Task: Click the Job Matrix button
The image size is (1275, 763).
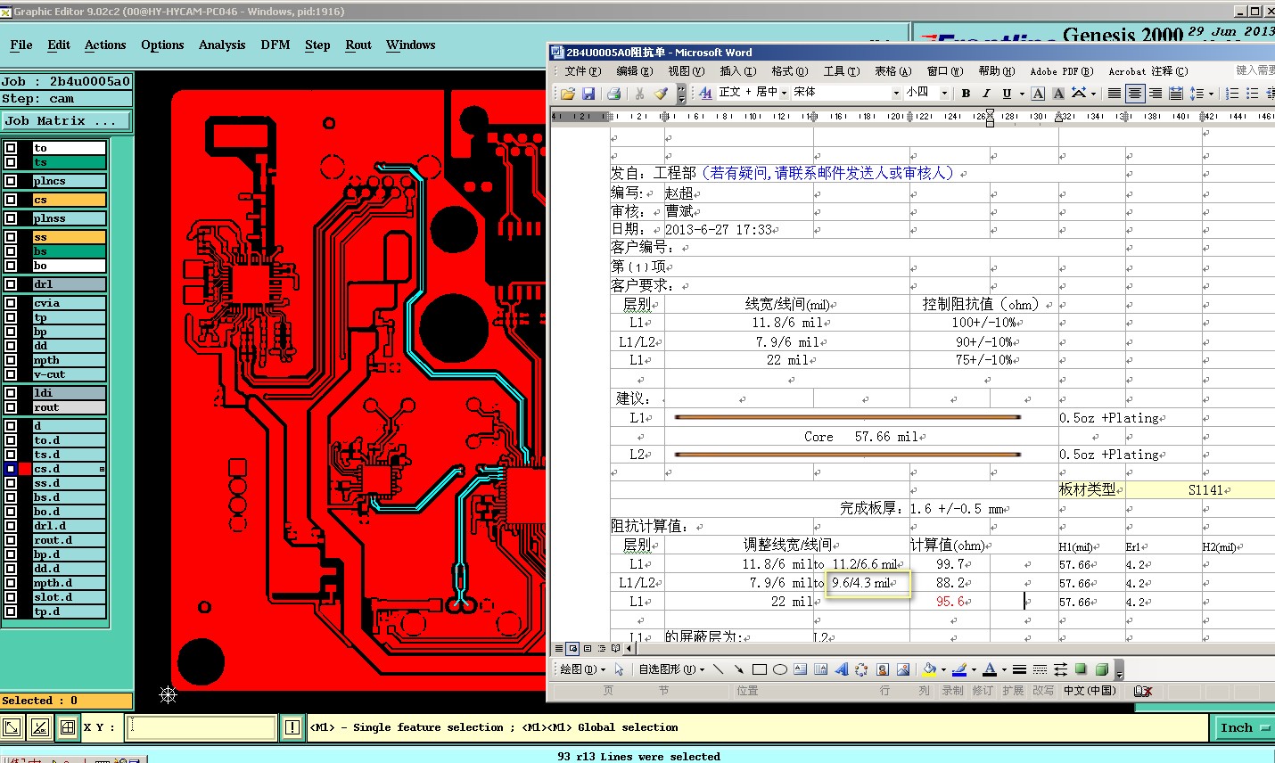Action: [x=66, y=120]
